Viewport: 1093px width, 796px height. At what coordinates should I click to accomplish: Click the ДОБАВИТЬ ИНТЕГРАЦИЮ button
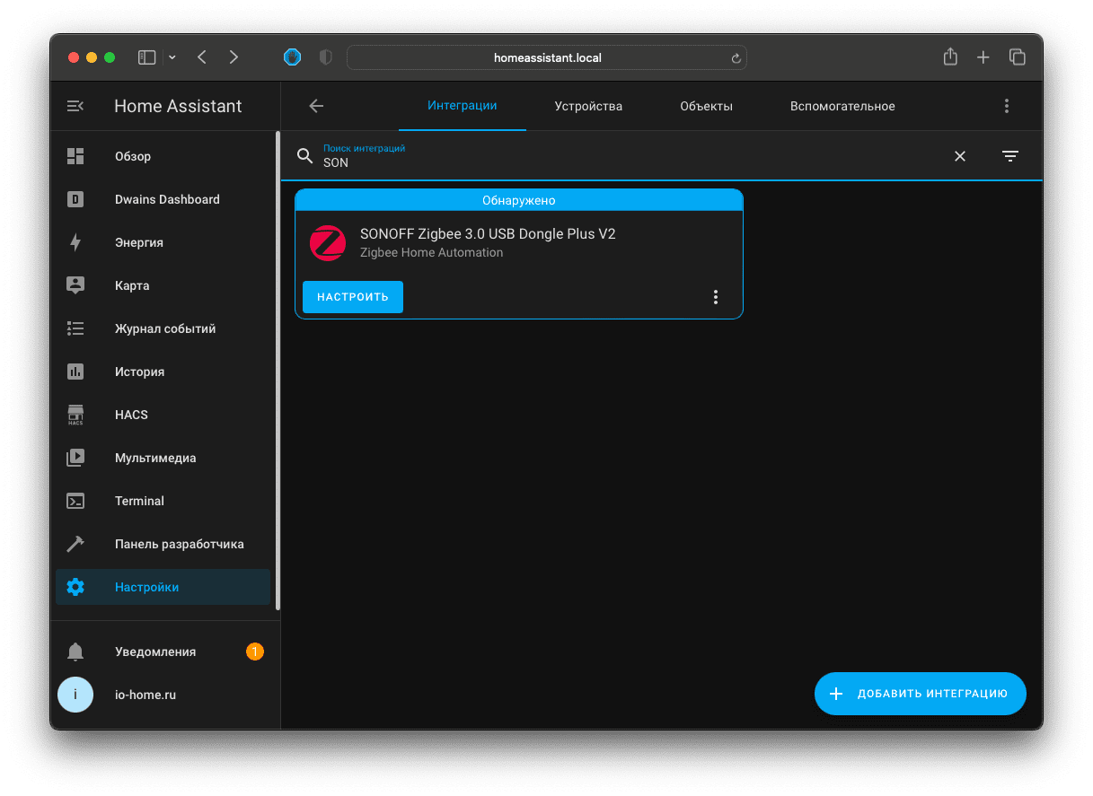[x=921, y=694]
